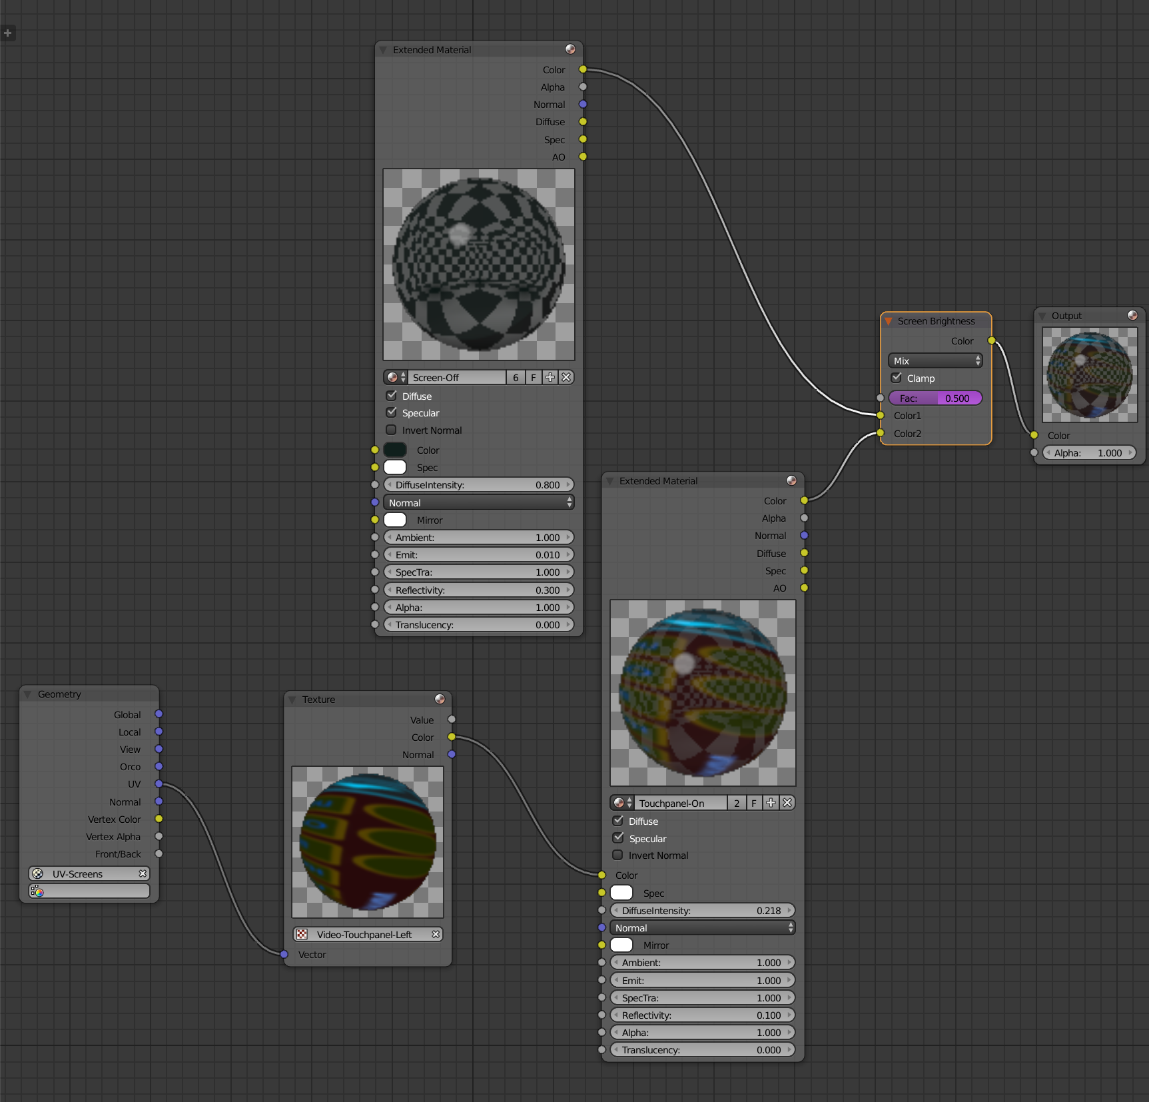1149x1102 pixels.
Task: Toggle preview icon on the Output node header
Action: pos(1132,315)
